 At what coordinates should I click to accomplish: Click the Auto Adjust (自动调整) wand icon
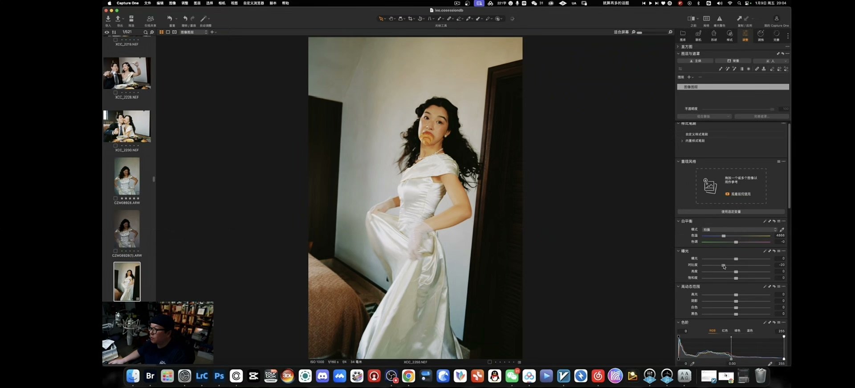click(204, 19)
